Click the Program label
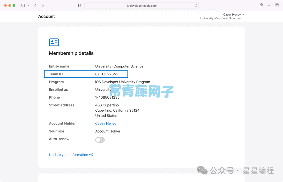 point(56,82)
